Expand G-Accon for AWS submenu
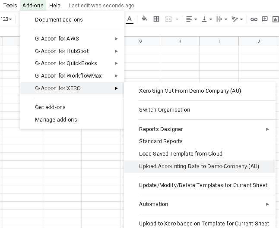279x228 pixels. click(x=72, y=39)
